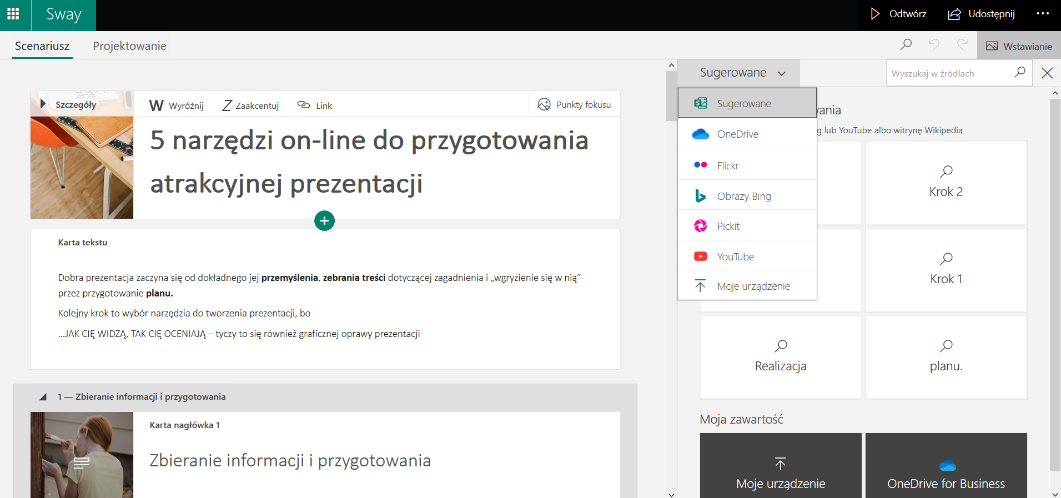Expand the Sugerowane source dropdown
This screenshot has height=498, width=1061.
(x=742, y=73)
